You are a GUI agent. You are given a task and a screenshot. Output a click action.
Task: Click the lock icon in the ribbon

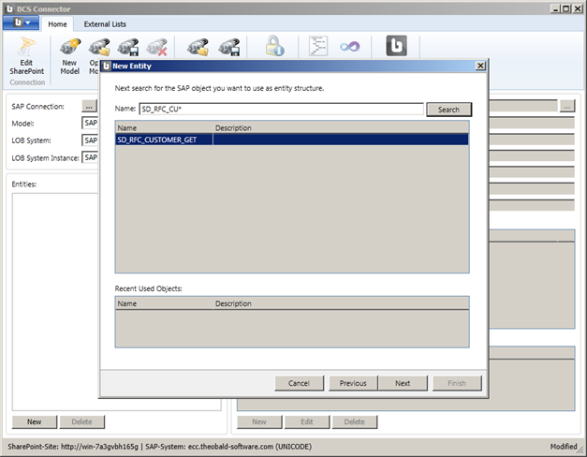(x=274, y=46)
